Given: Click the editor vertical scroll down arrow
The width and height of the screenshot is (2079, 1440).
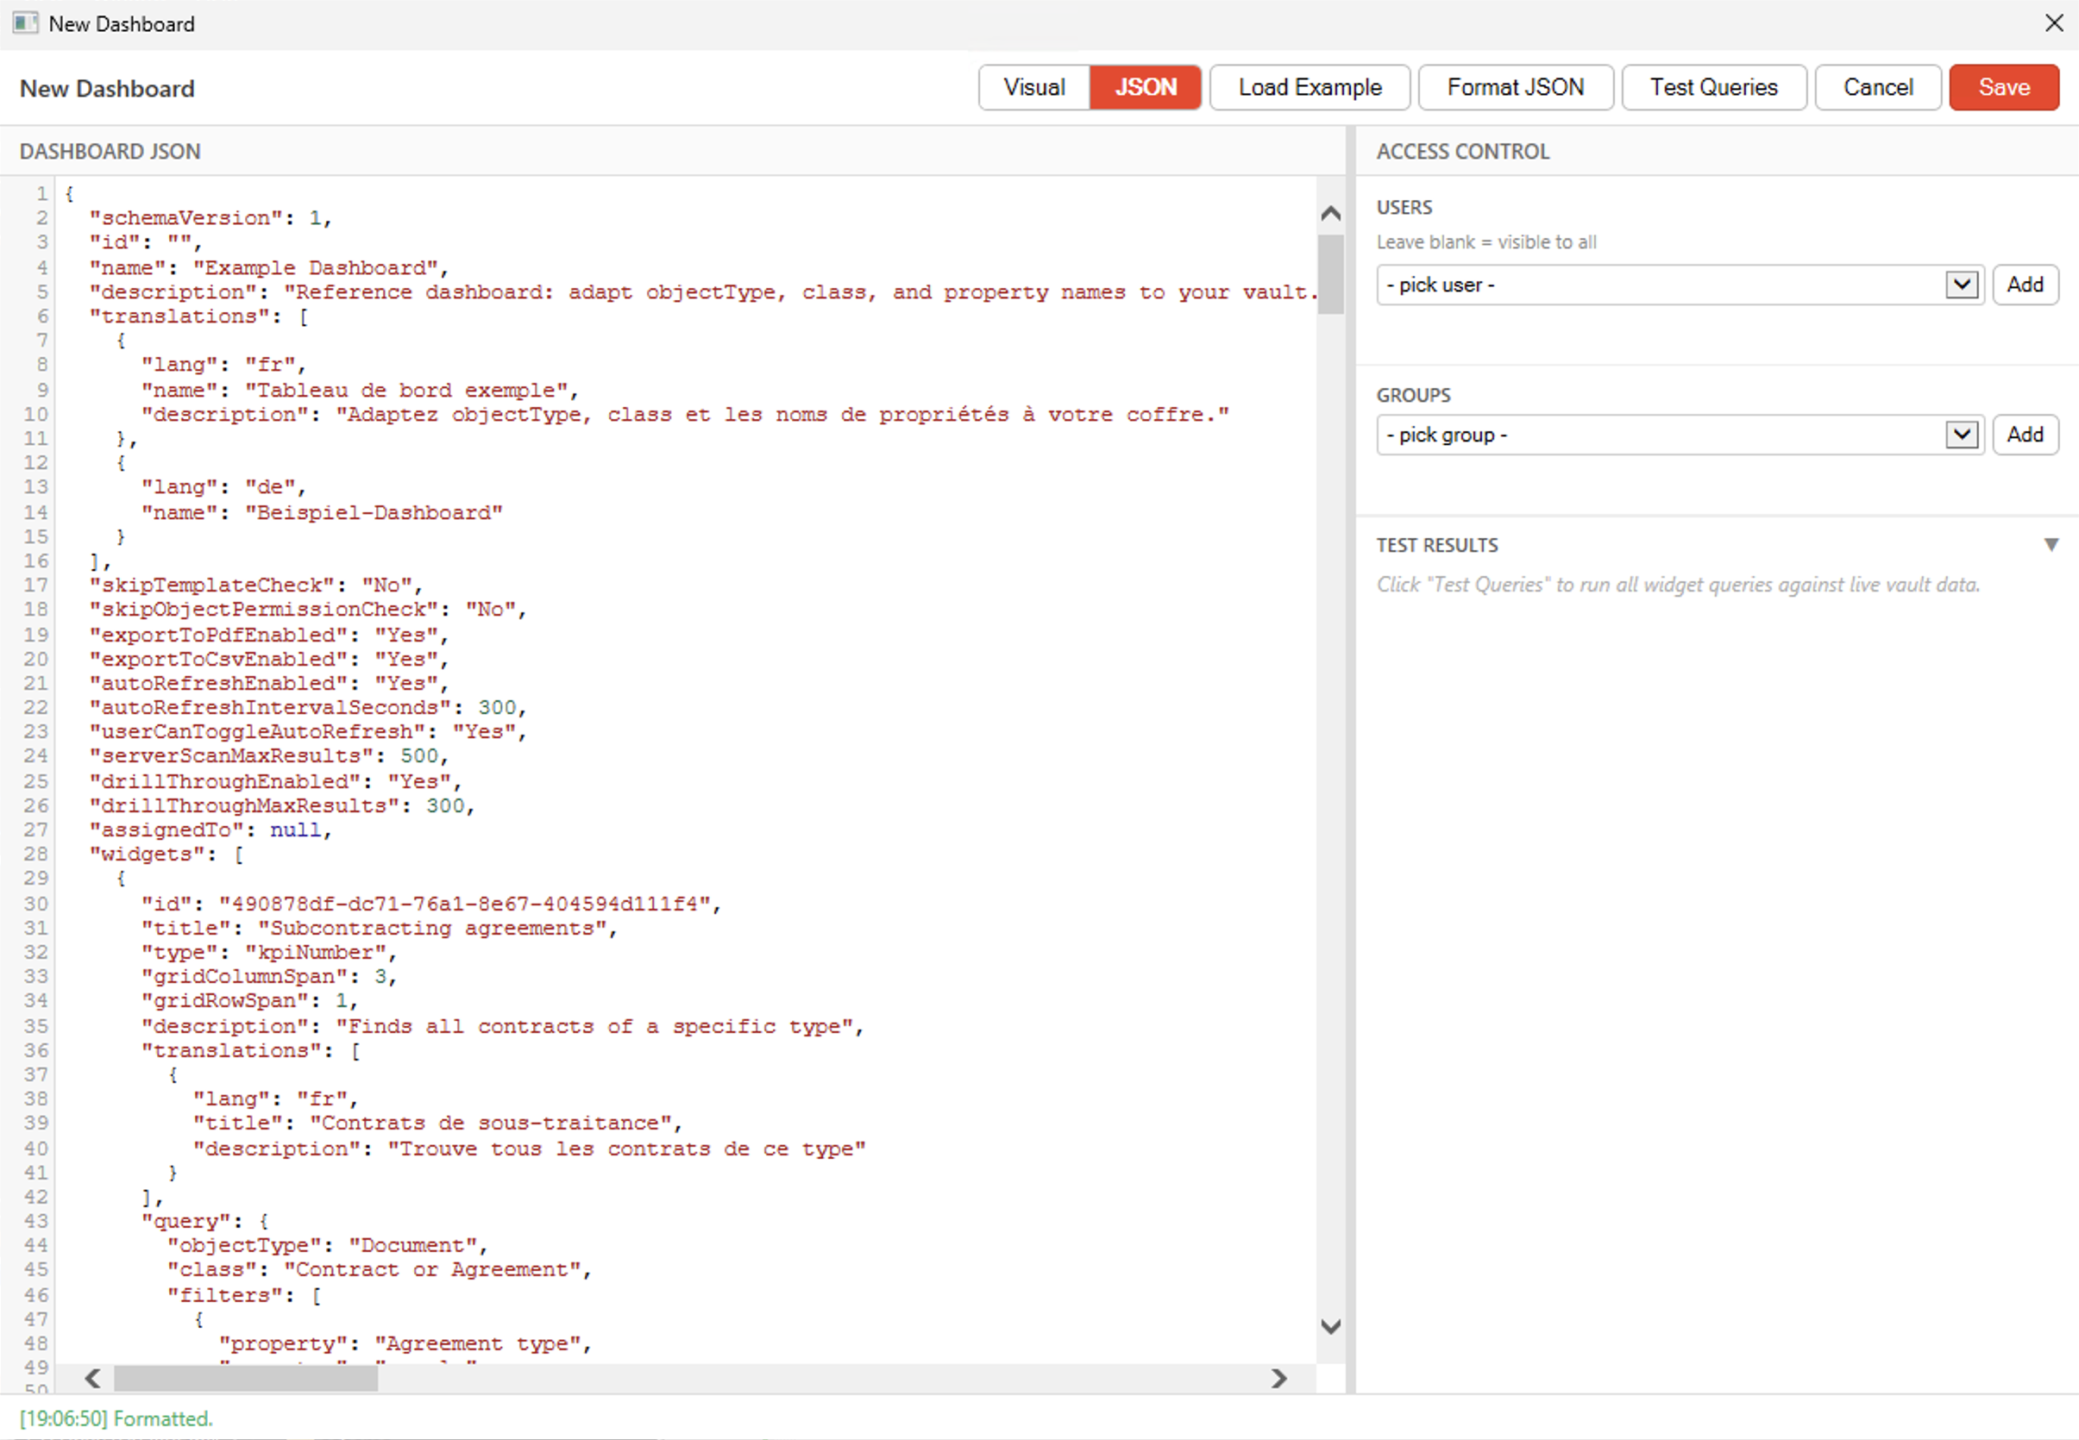Looking at the screenshot, I should pyautogui.click(x=1330, y=1326).
